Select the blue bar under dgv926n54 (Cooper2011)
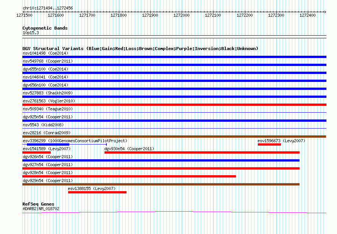The image size is (337, 234). point(161,160)
